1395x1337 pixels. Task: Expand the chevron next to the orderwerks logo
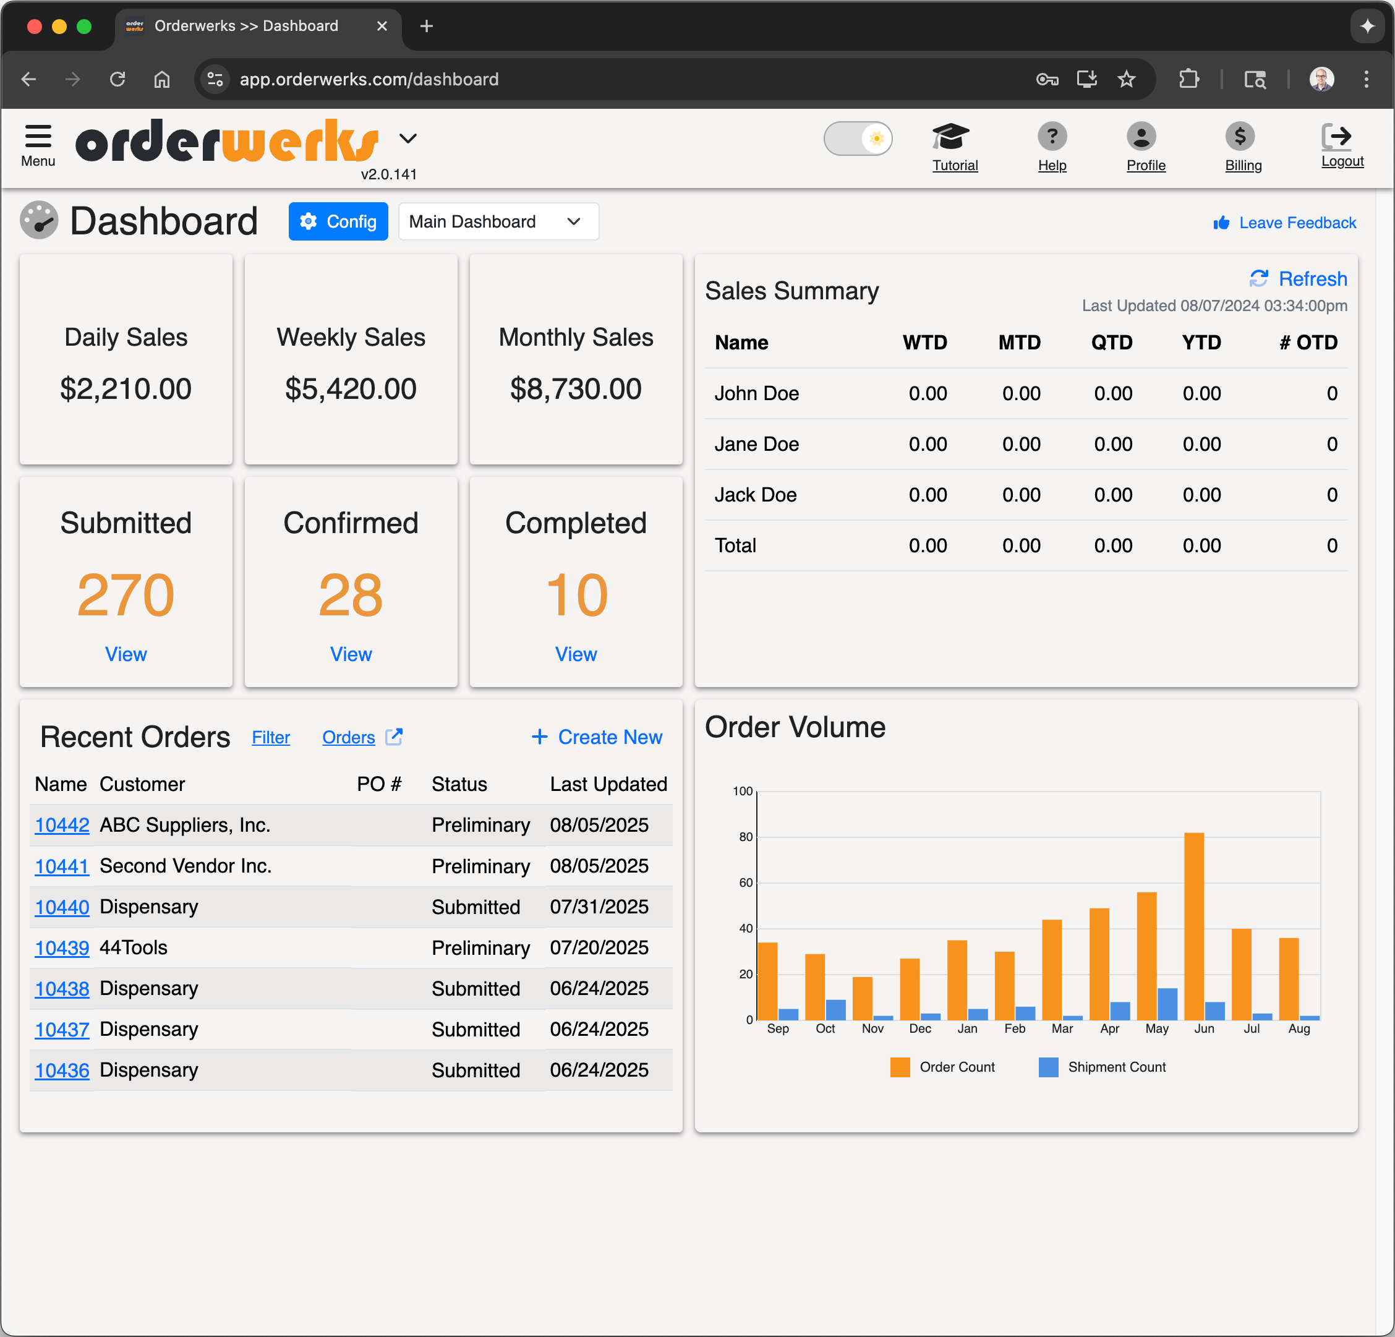pos(409,138)
